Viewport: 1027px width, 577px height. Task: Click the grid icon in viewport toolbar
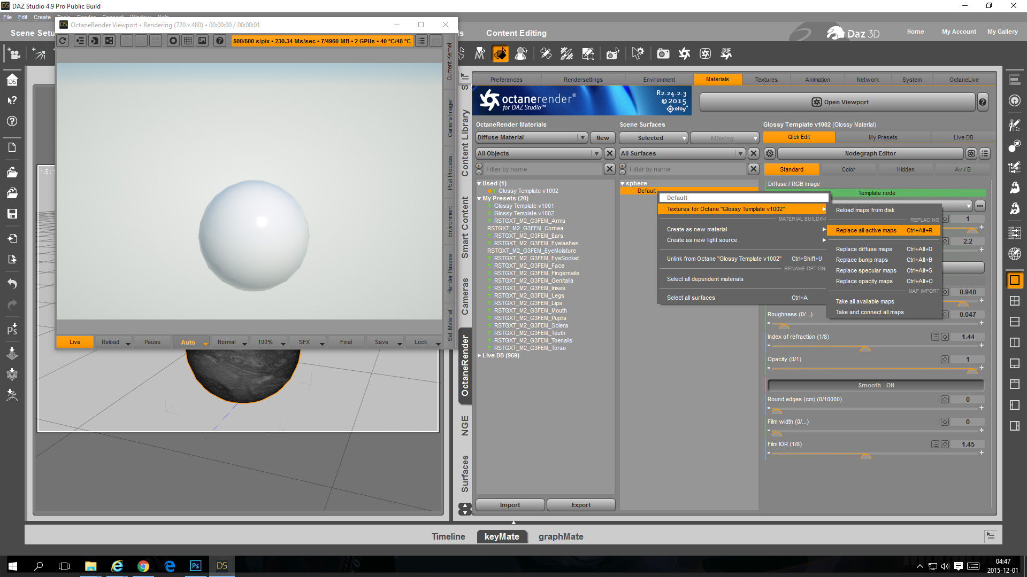point(188,41)
